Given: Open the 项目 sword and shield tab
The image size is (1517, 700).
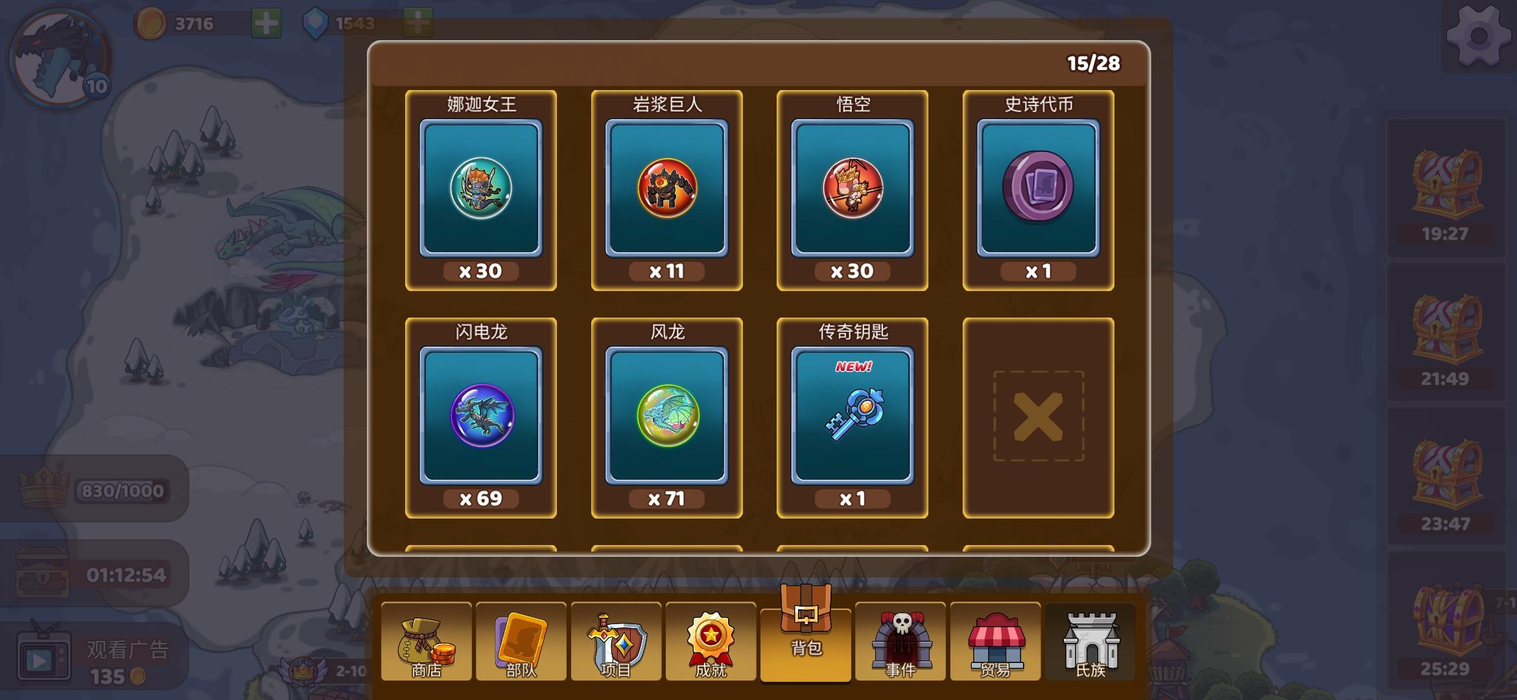Looking at the screenshot, I should coord(616,642).
